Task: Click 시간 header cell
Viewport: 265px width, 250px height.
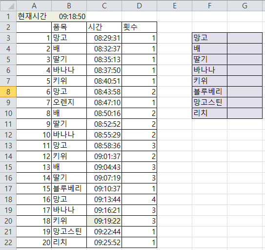Action: point(104,27)
